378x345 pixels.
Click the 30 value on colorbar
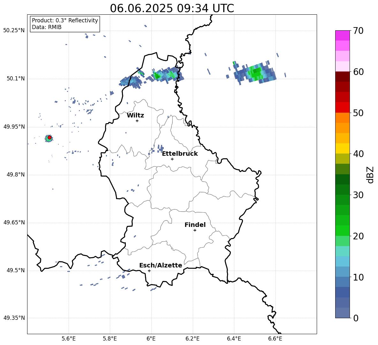coord(358,195)
